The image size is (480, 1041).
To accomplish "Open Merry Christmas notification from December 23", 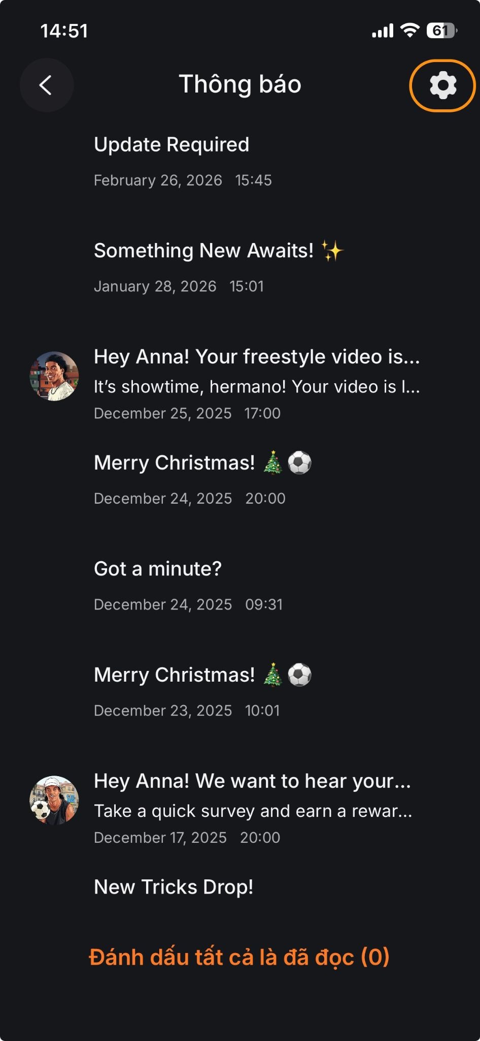I will point(175,675).
